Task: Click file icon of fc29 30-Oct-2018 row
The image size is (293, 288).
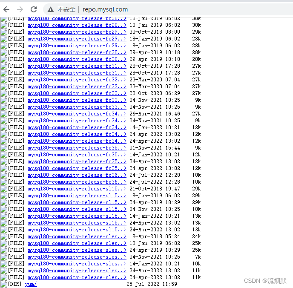Action: coord(4,32)
